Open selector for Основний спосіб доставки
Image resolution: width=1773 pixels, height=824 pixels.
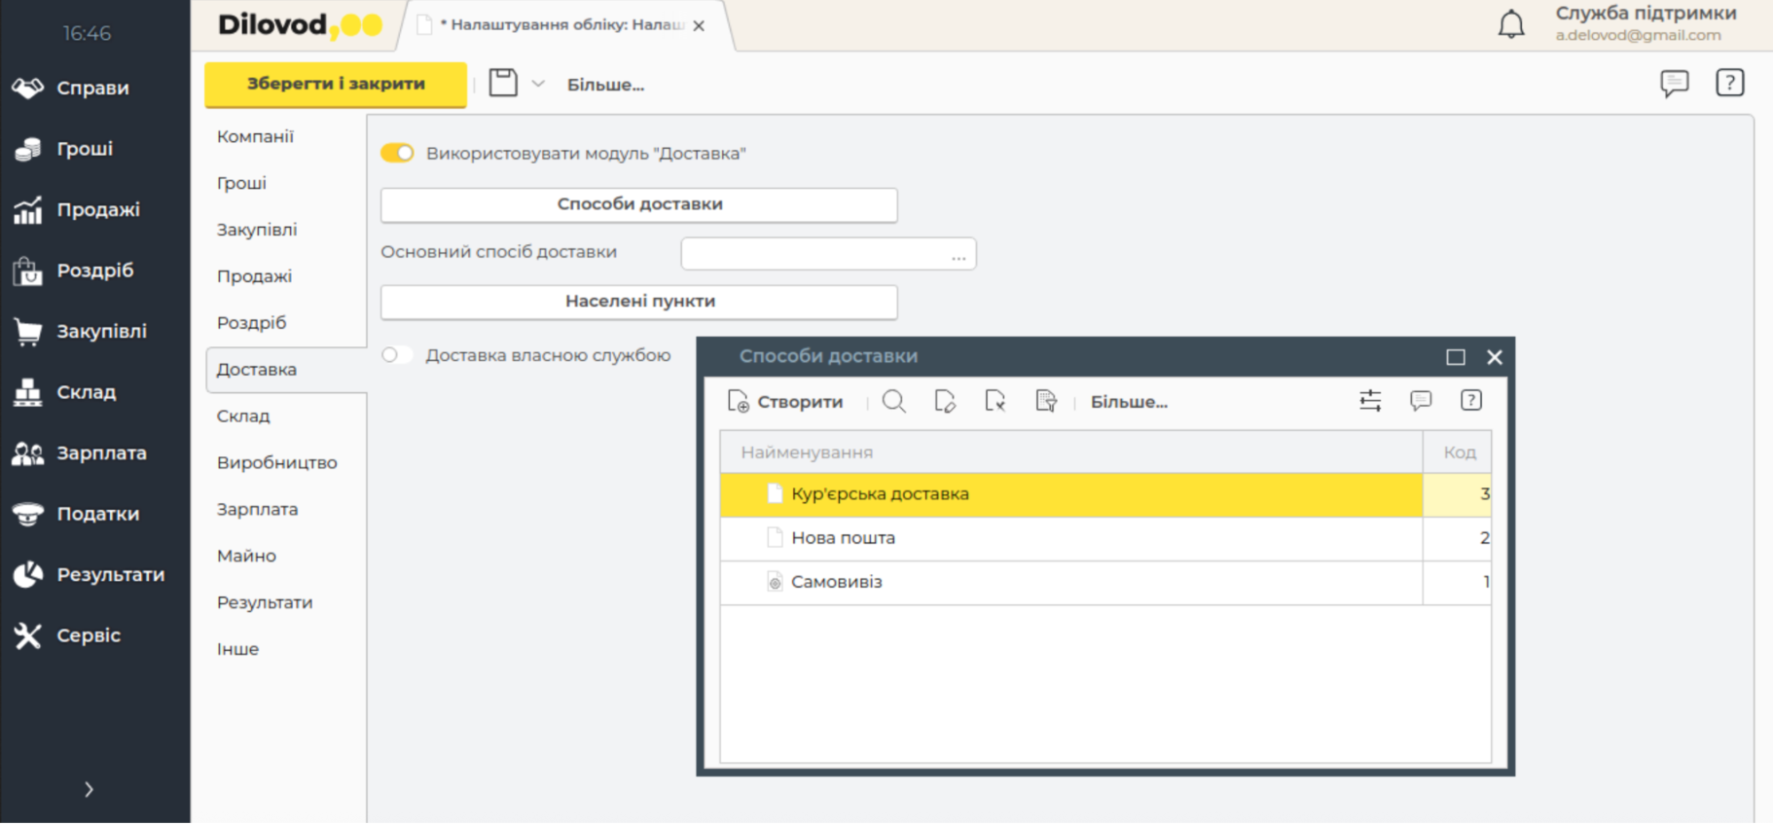coord(958,255)
